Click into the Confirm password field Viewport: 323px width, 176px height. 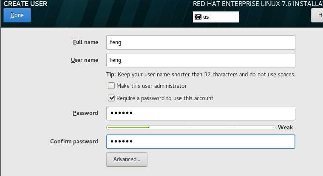click(201, 142)
